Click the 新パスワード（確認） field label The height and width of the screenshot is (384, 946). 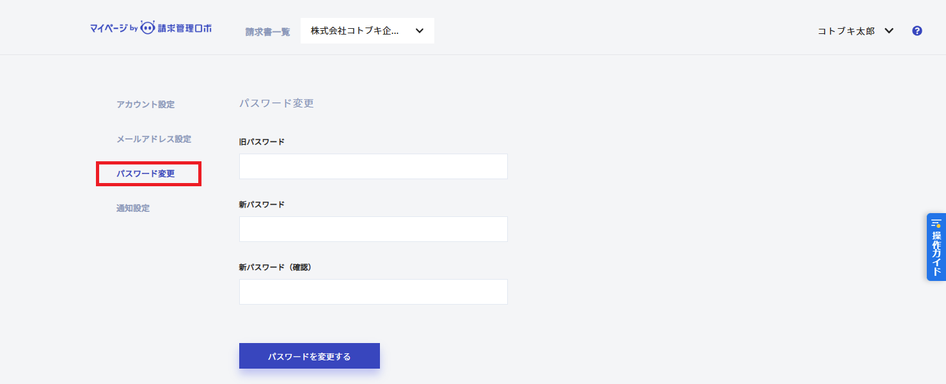(x=275, y=267)
